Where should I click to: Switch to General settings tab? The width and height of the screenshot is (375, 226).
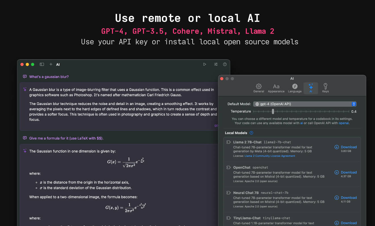pyautogui.click(x=259, y=88)
